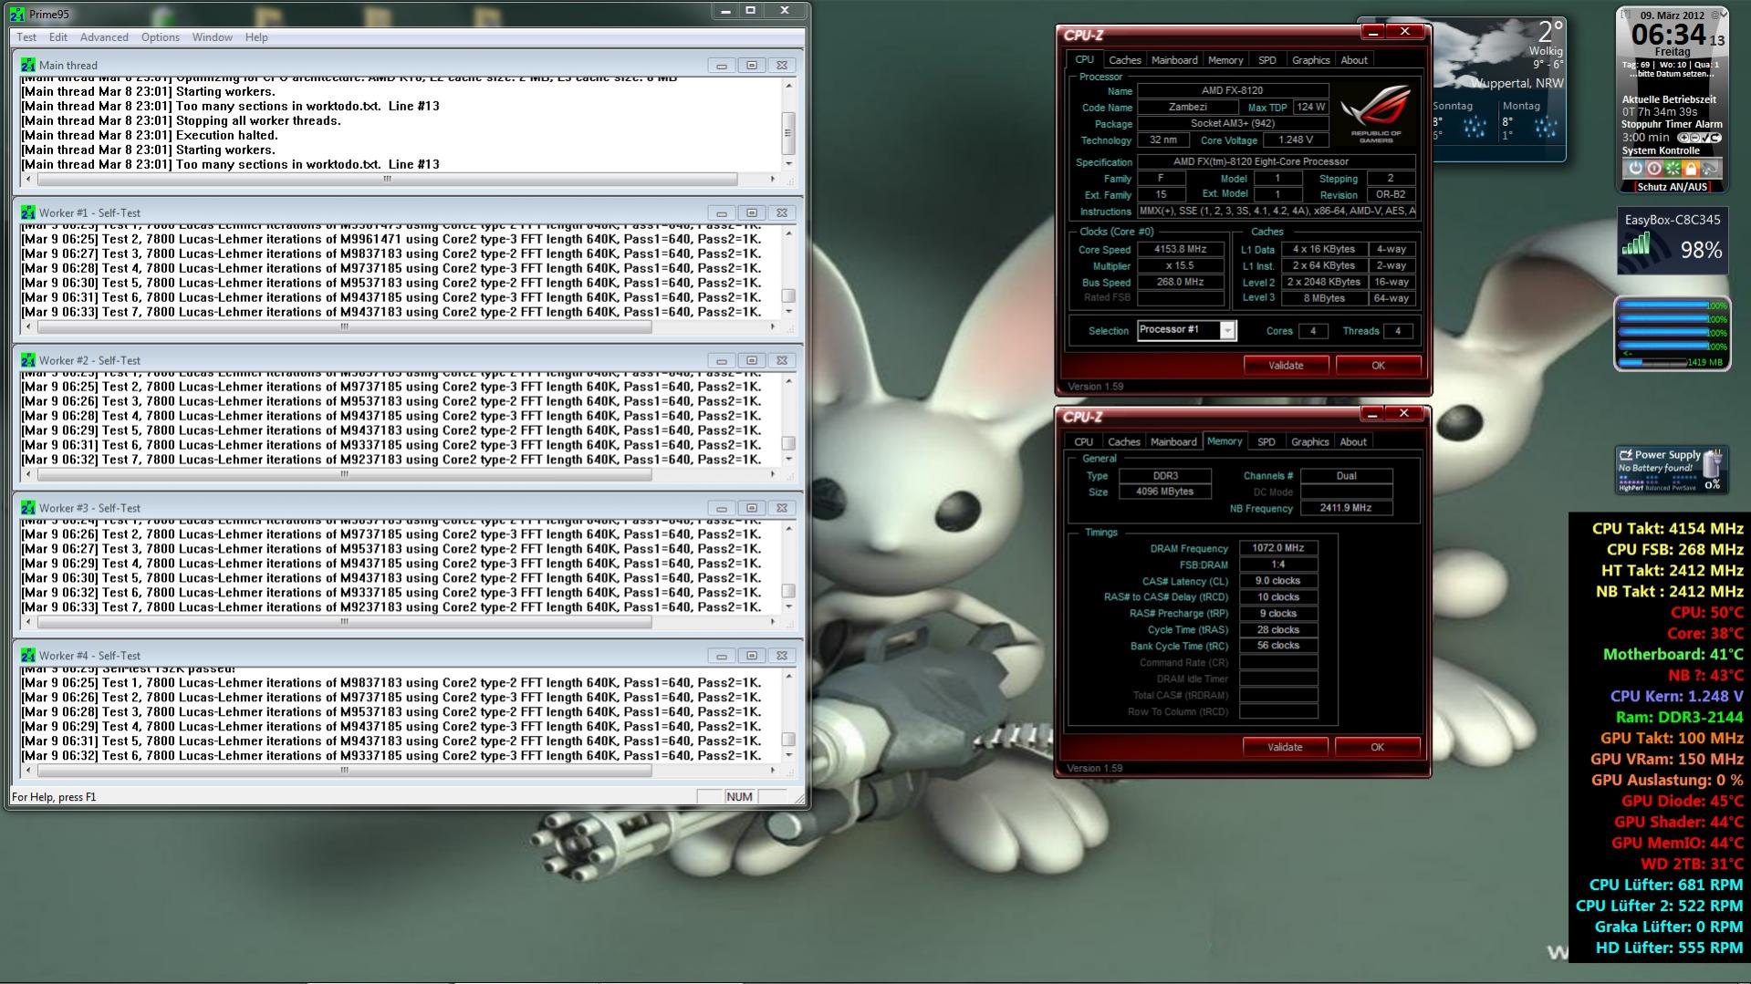Click the Worker #2 scroll-up arrow

click(x=788, y=380)
